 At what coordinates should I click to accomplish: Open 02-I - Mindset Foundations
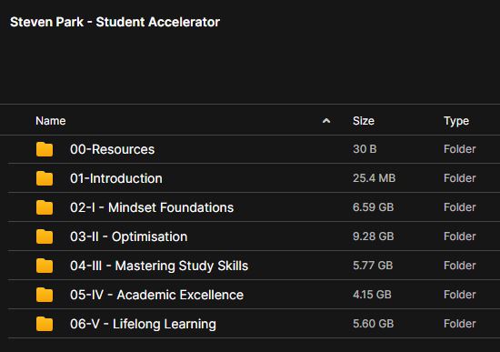coord(152,207)
